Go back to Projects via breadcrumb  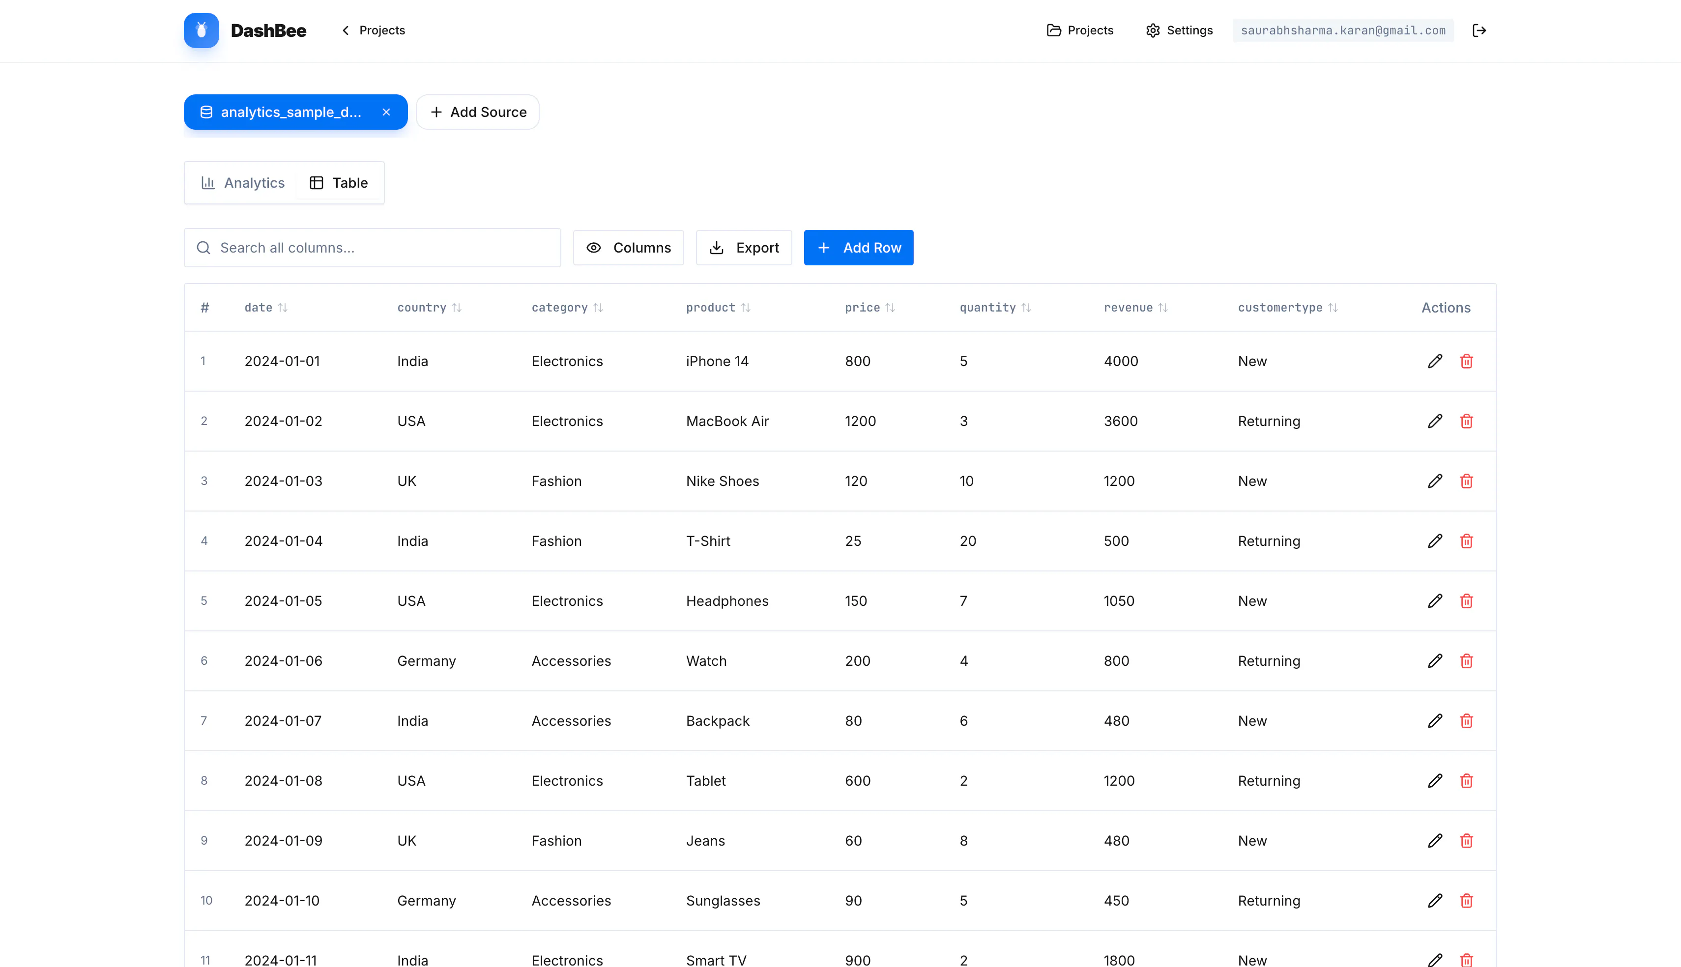click(373, 30)
